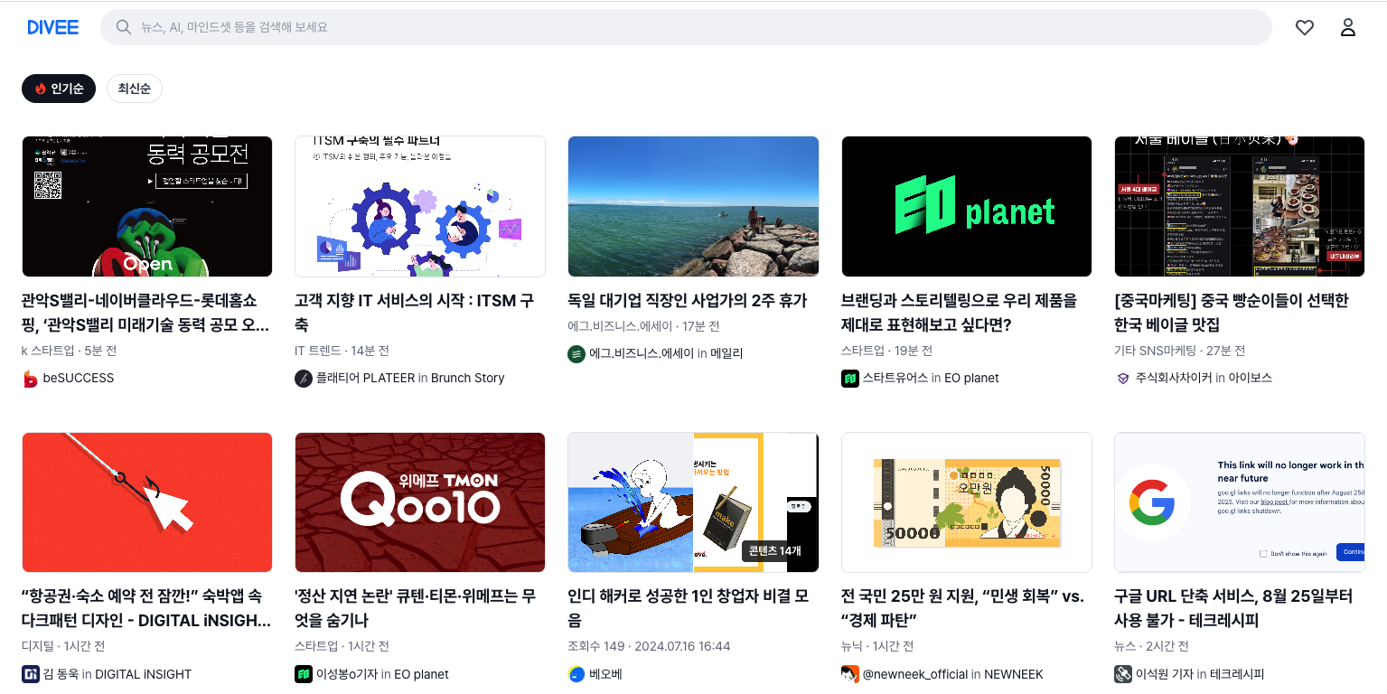1387x694 pixels.
Task: Focus the search input field
Action: click(686, 27)
